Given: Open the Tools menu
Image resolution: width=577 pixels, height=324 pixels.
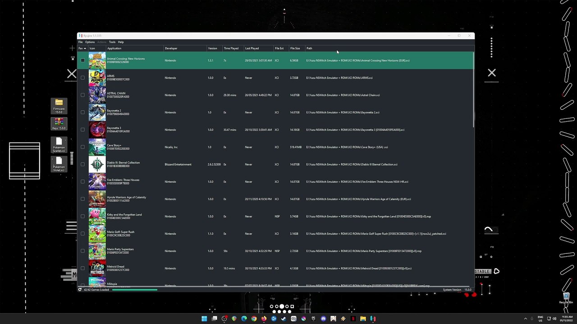Looking at the screenshot, I should click(112, 42).
